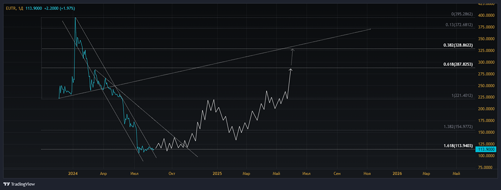
Task: Click price axis label 250.0000
Action: 487,86
